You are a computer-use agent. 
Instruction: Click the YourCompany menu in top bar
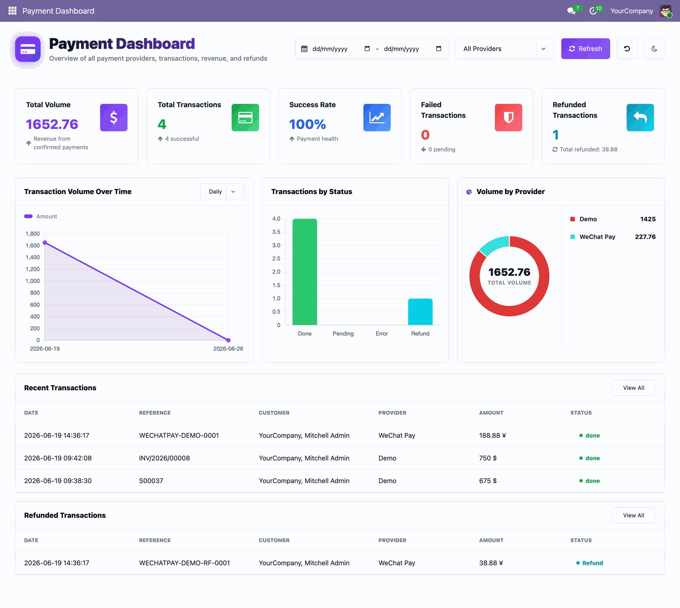631,11
